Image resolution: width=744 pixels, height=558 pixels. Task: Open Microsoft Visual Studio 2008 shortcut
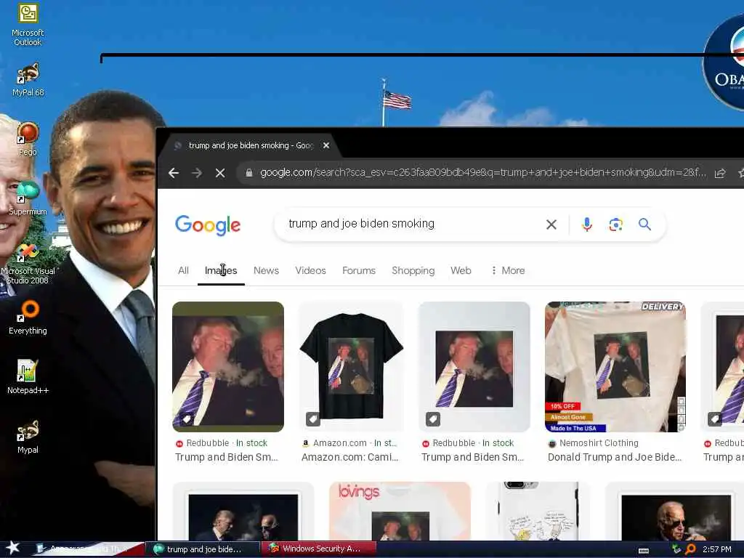(x=28, y=263)
